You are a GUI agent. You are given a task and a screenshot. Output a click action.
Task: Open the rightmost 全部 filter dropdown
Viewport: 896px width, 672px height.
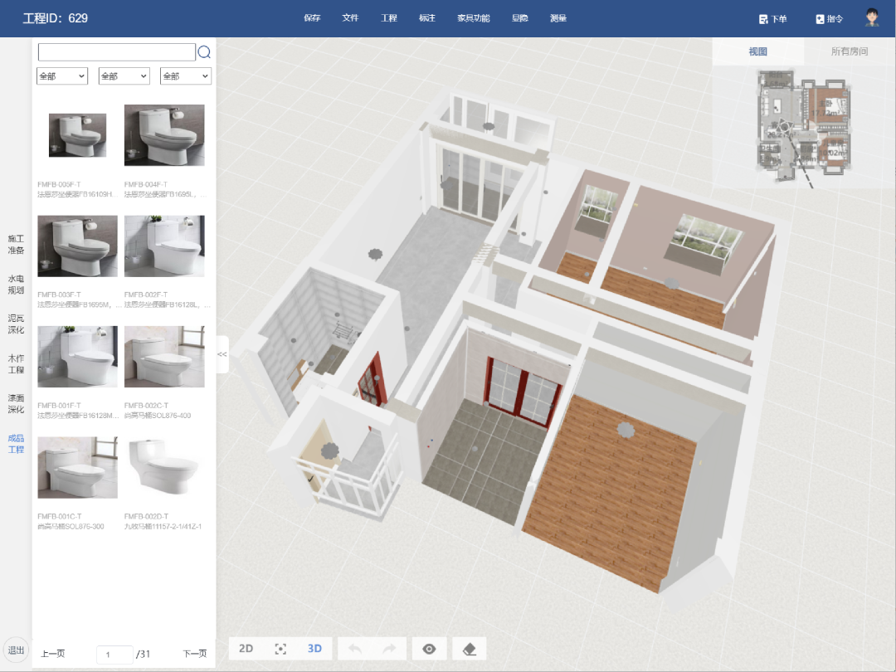[x=186, y=76]
